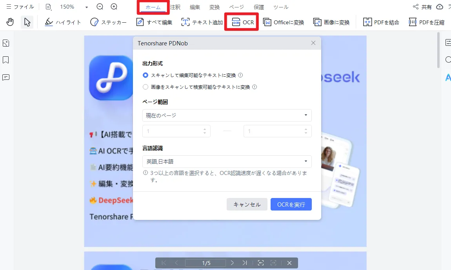Switch to the ページ tab
The height and width of the screenshot is (270, 451).
click(x=236, y=7)
